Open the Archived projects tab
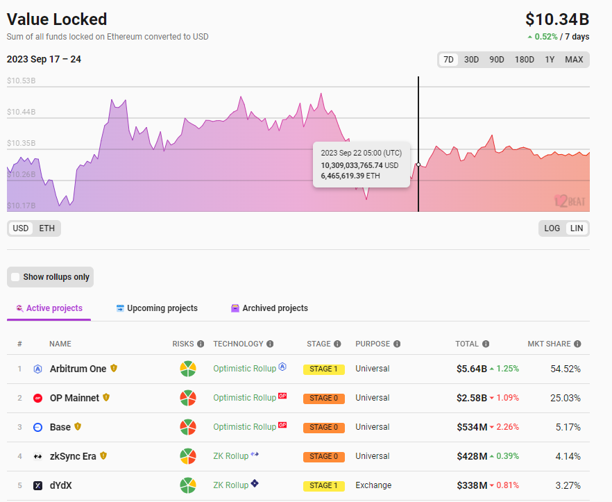 pos(269,308)
